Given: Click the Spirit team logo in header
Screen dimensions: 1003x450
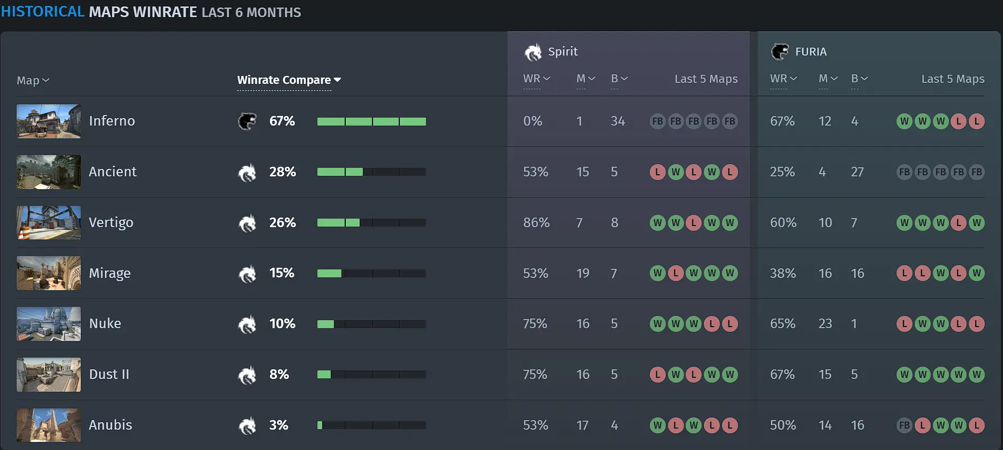Looking at the screenshot, I should (x=533, y=52).
